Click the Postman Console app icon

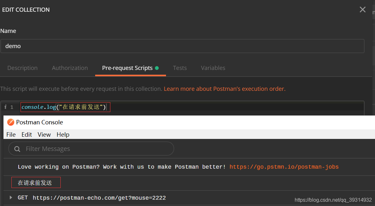coord(10,122)
